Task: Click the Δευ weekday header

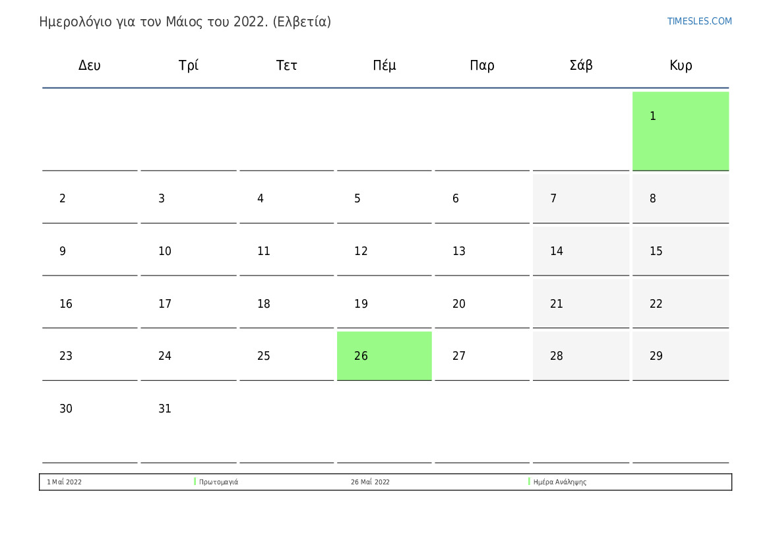Action: click(x=90, y=65)
